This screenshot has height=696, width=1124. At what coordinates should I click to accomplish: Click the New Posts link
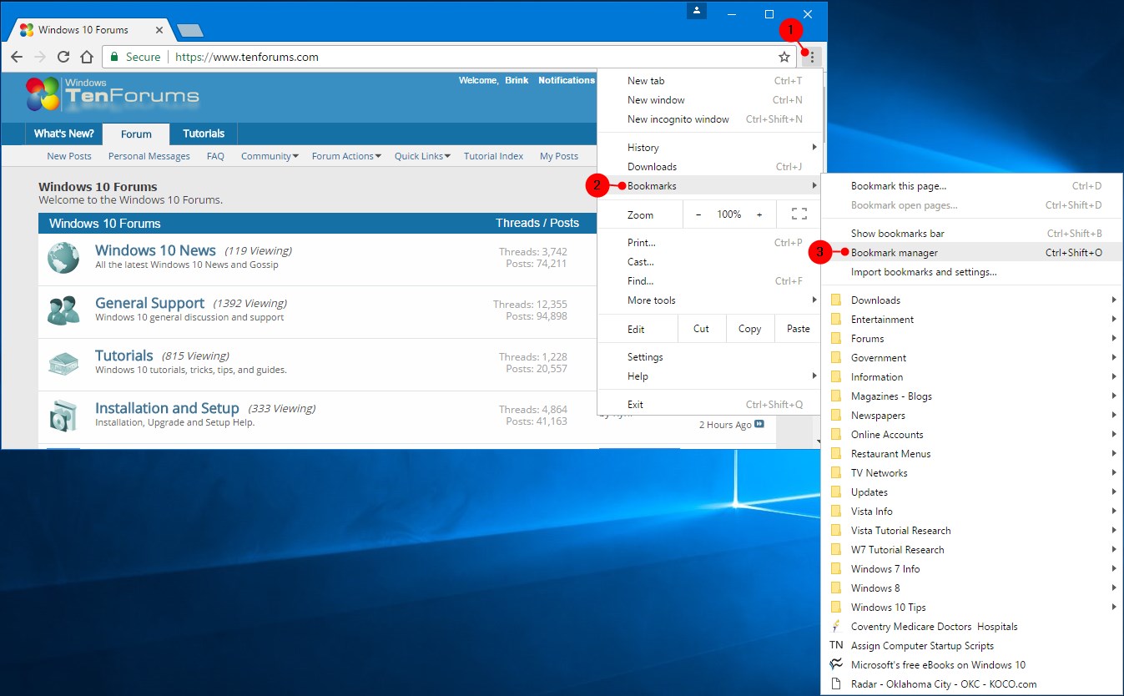point(69,156)
